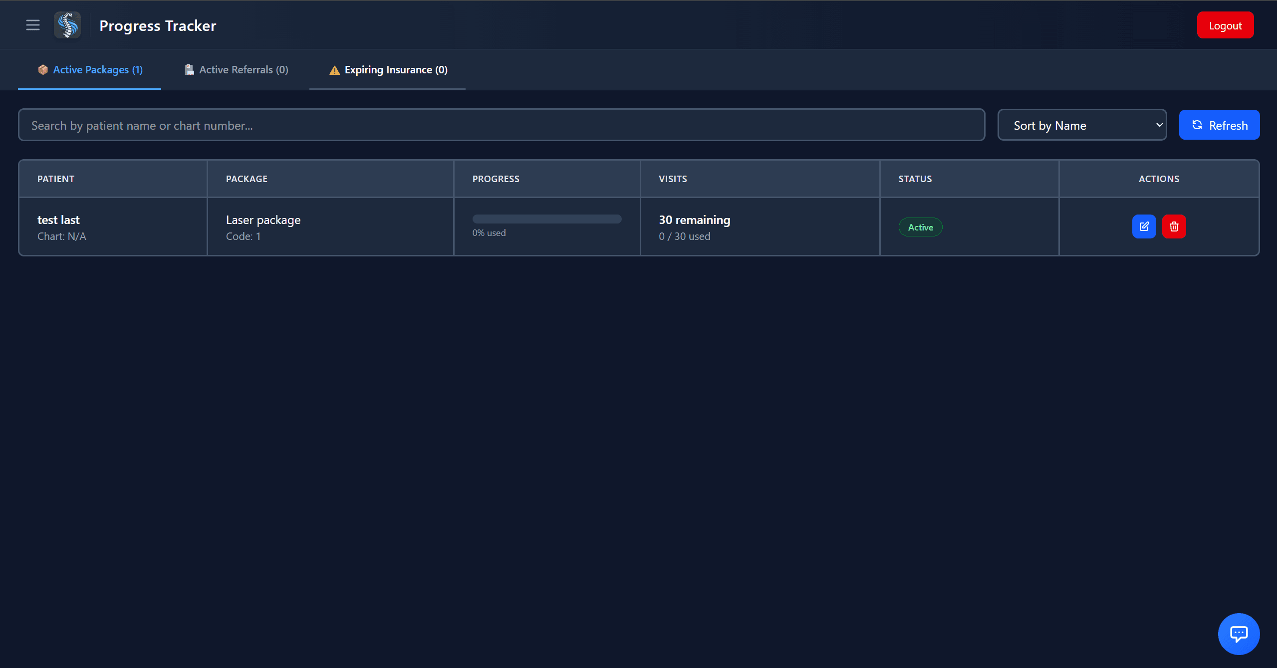Click the spine logo icon
The width and height of the screenshot is (1277, 668).
tap(67, 24)
